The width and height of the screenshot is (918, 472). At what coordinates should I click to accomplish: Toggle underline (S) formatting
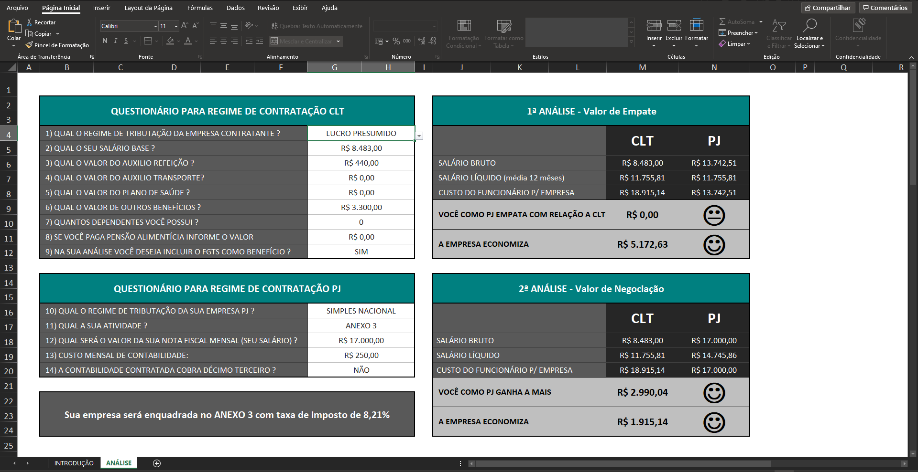coord(126,41)
